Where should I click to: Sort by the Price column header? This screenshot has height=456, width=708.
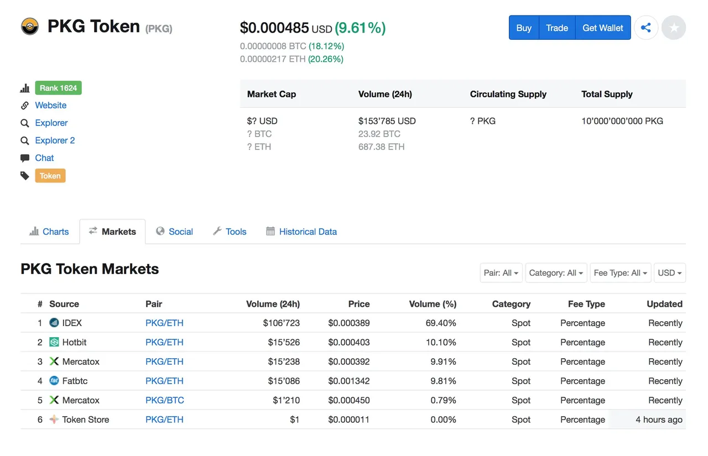click(x=359, y=304)
